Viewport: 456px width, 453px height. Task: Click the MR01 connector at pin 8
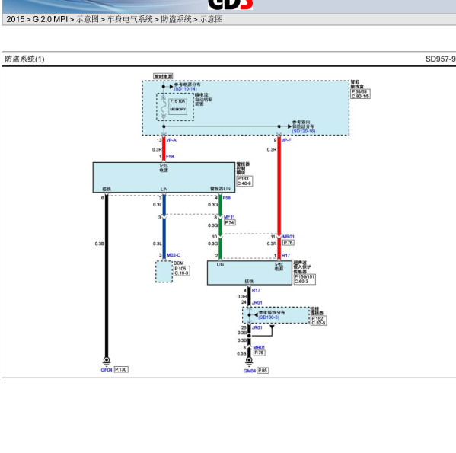[x=259, y=347]
